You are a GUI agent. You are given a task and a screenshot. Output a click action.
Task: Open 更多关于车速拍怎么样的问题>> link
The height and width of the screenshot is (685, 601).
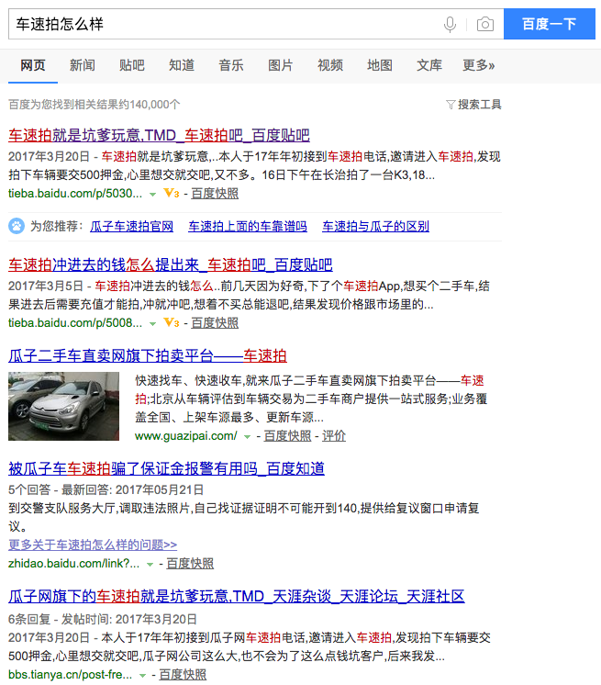coord(93,545)
